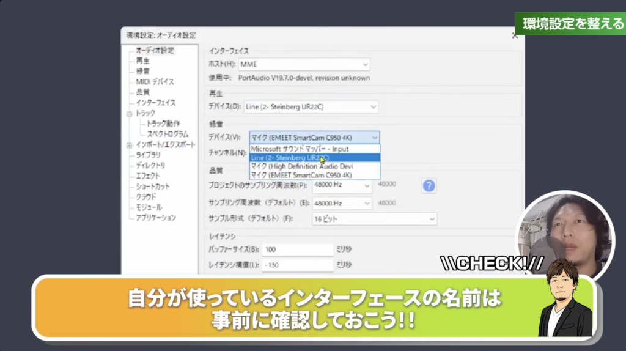This screenshot has width=626, height=351.
Task: Open MIDI デバイス settings category
Action: 155,81
